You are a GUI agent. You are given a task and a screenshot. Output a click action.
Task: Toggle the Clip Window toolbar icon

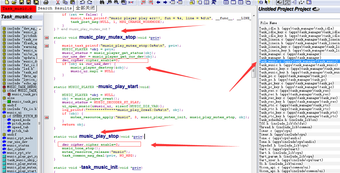pyautogui.click(x=301, y=2)
